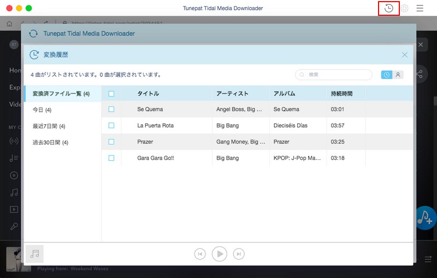Click Weekend Waves in Playing from text
437x278 pixels.
tap(90, 269)
